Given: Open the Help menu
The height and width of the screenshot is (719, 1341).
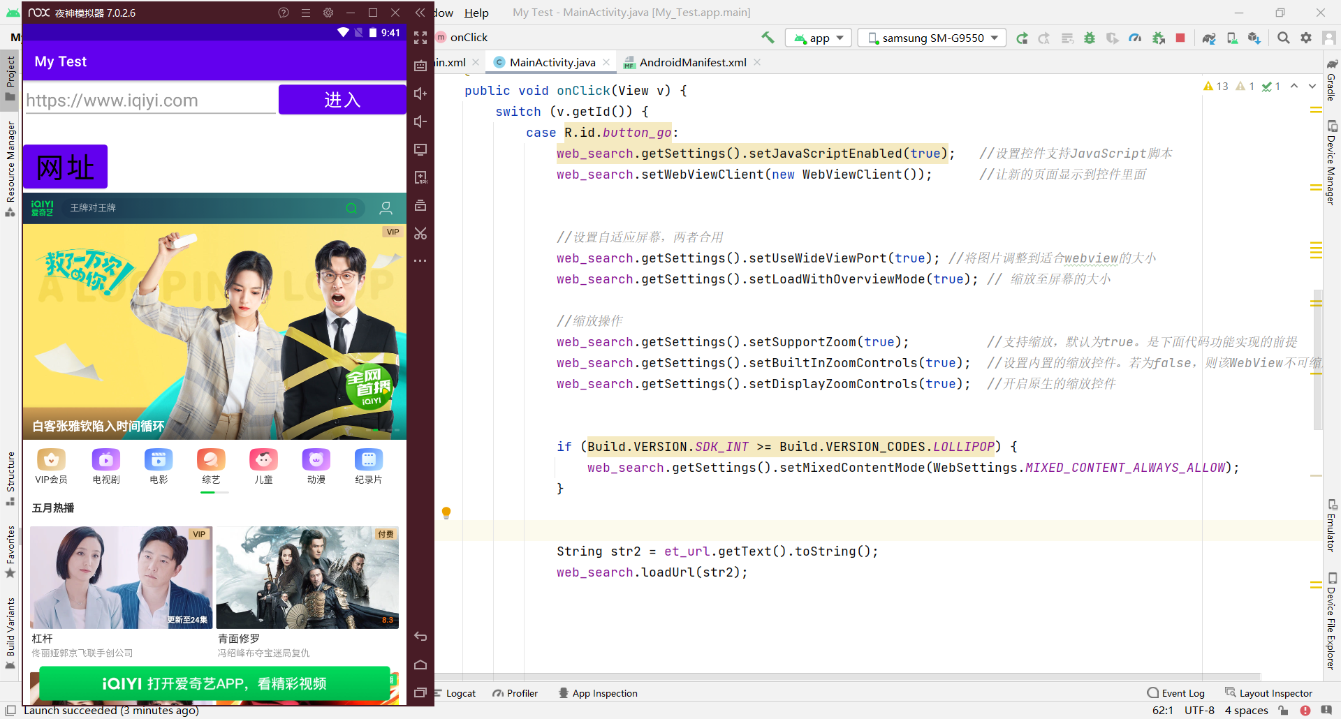Looking at the screenshot, I should tap(476, 13).
